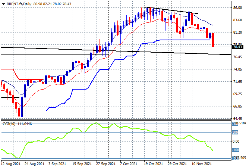Screen dimensions: 246x168
Task: Select the green CCI line at its September peak
Action: (96, 123)
